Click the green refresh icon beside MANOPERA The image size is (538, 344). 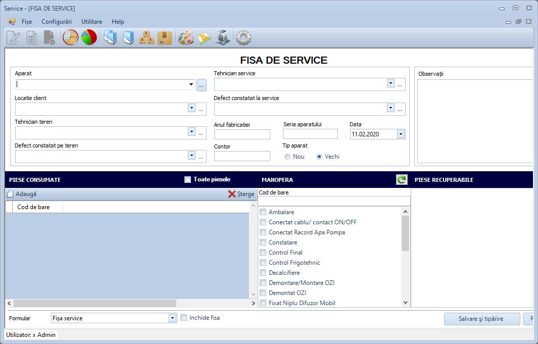tap(402, 179)
